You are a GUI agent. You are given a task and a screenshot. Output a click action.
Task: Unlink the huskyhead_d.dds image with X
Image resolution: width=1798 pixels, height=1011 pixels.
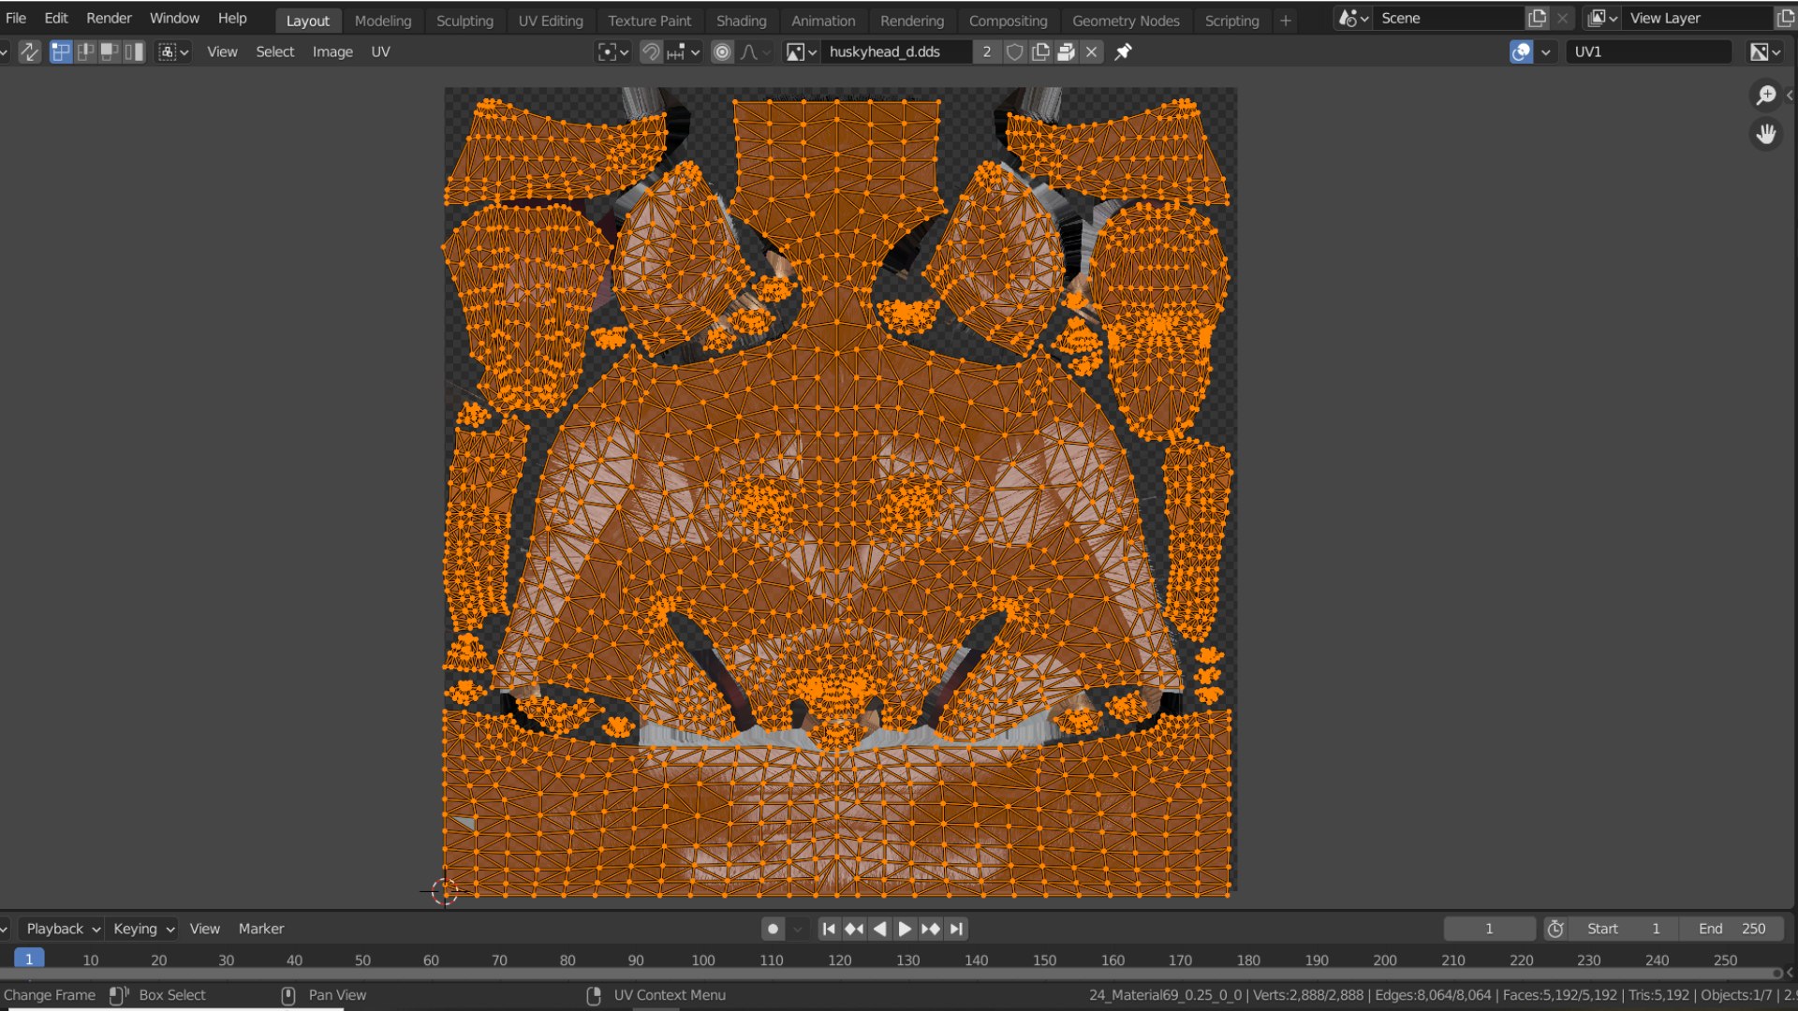tap(1092, 52)
